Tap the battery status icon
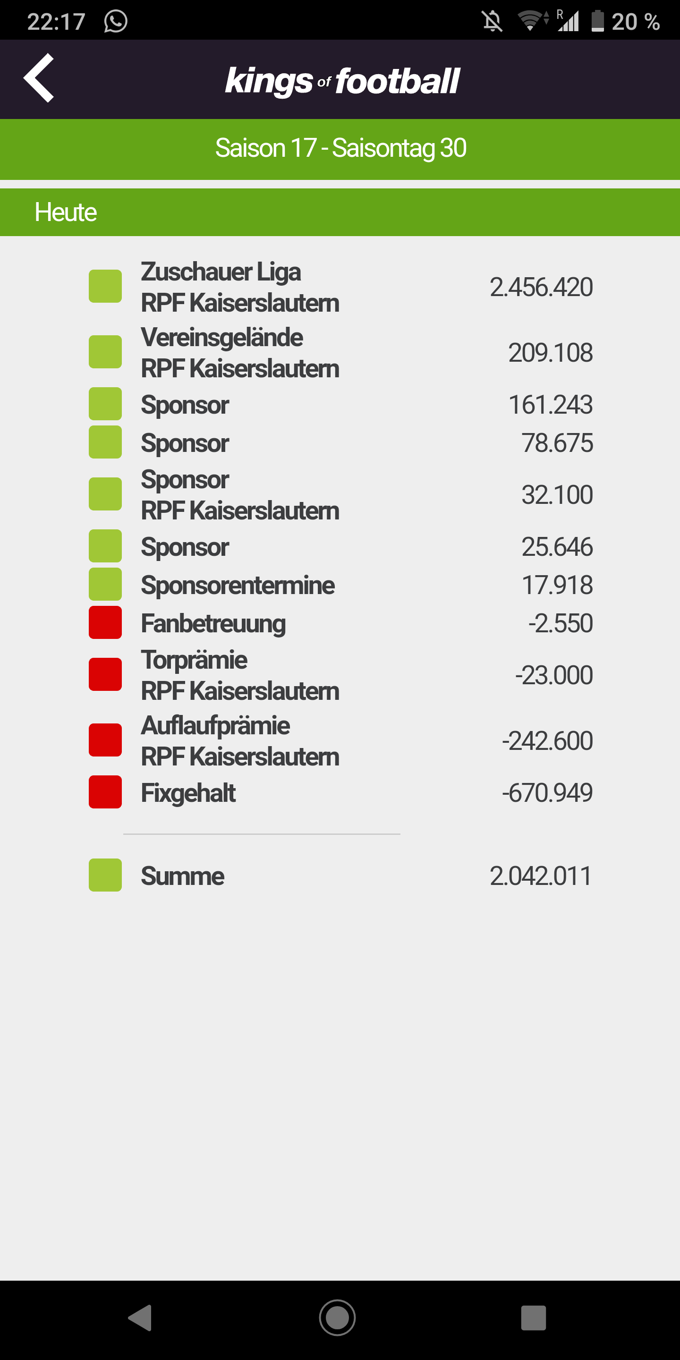The width and height of the screenshot is (680, 1360). pyautogui.click(x=597, y=22)
